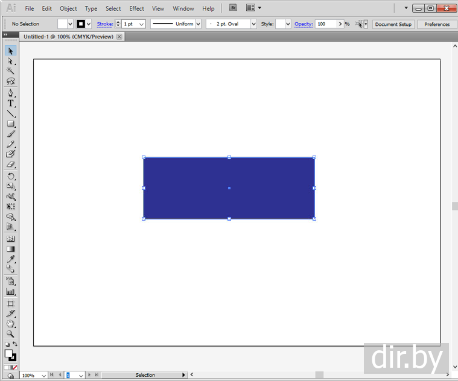Swap fill and stroke colors
Viewport: 458px width, 381px height.
point(15,344)
